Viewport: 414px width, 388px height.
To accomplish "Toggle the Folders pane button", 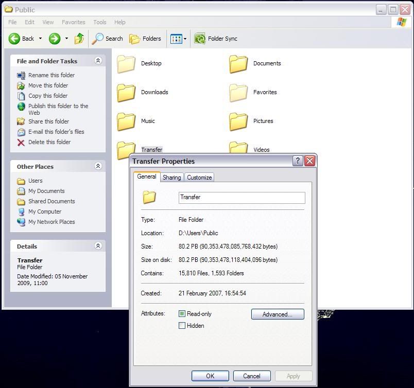I will pyautogui.click(x=145, y=39).
